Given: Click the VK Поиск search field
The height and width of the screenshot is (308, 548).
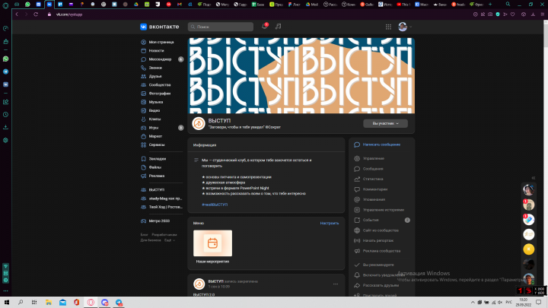Looking at the screenshot, I should pos(221,27).
